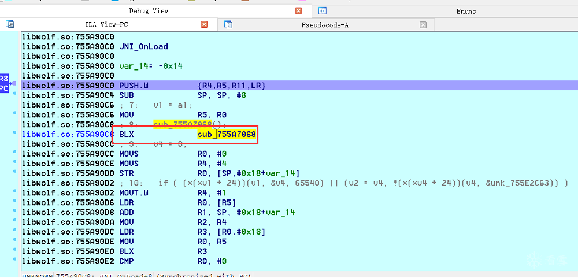Screen dimensions: 578x278
Task: Toggle breakpoint dot at PUSH.W line
Action: tap(14, 84)
